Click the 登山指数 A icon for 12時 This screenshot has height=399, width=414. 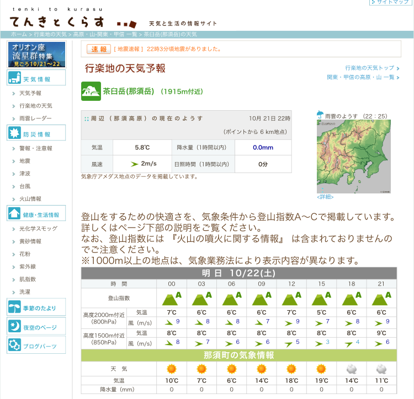tap(291, 298)
